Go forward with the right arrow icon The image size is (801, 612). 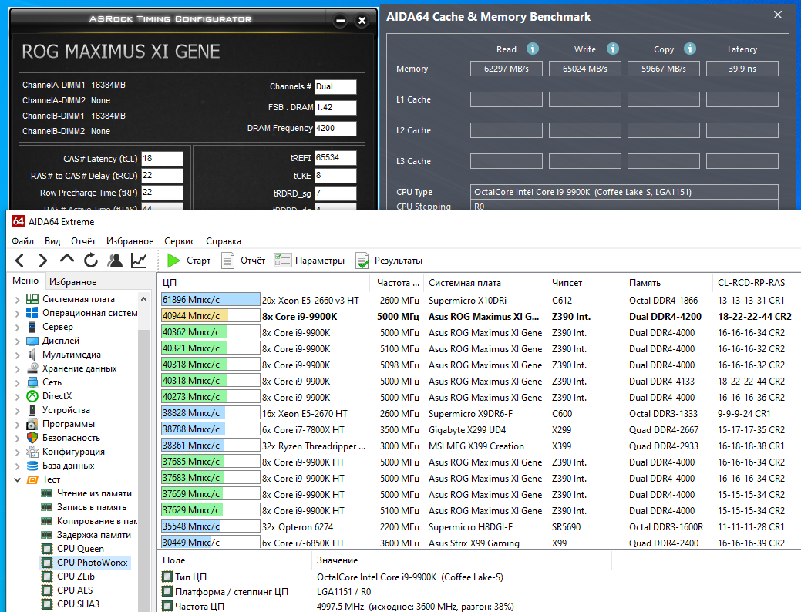43,261
